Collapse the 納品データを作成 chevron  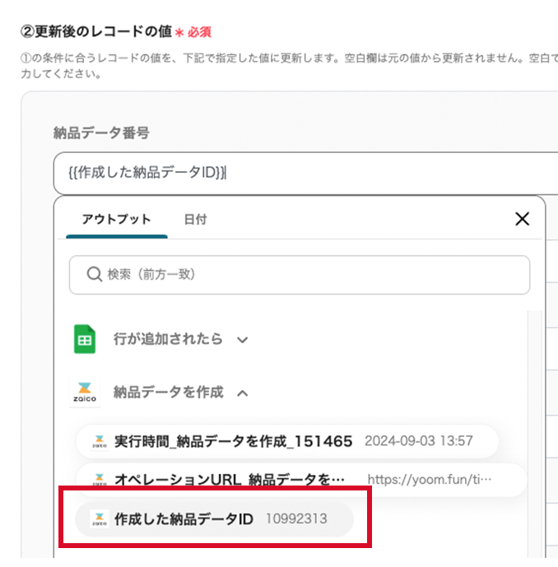pos(242,393)
